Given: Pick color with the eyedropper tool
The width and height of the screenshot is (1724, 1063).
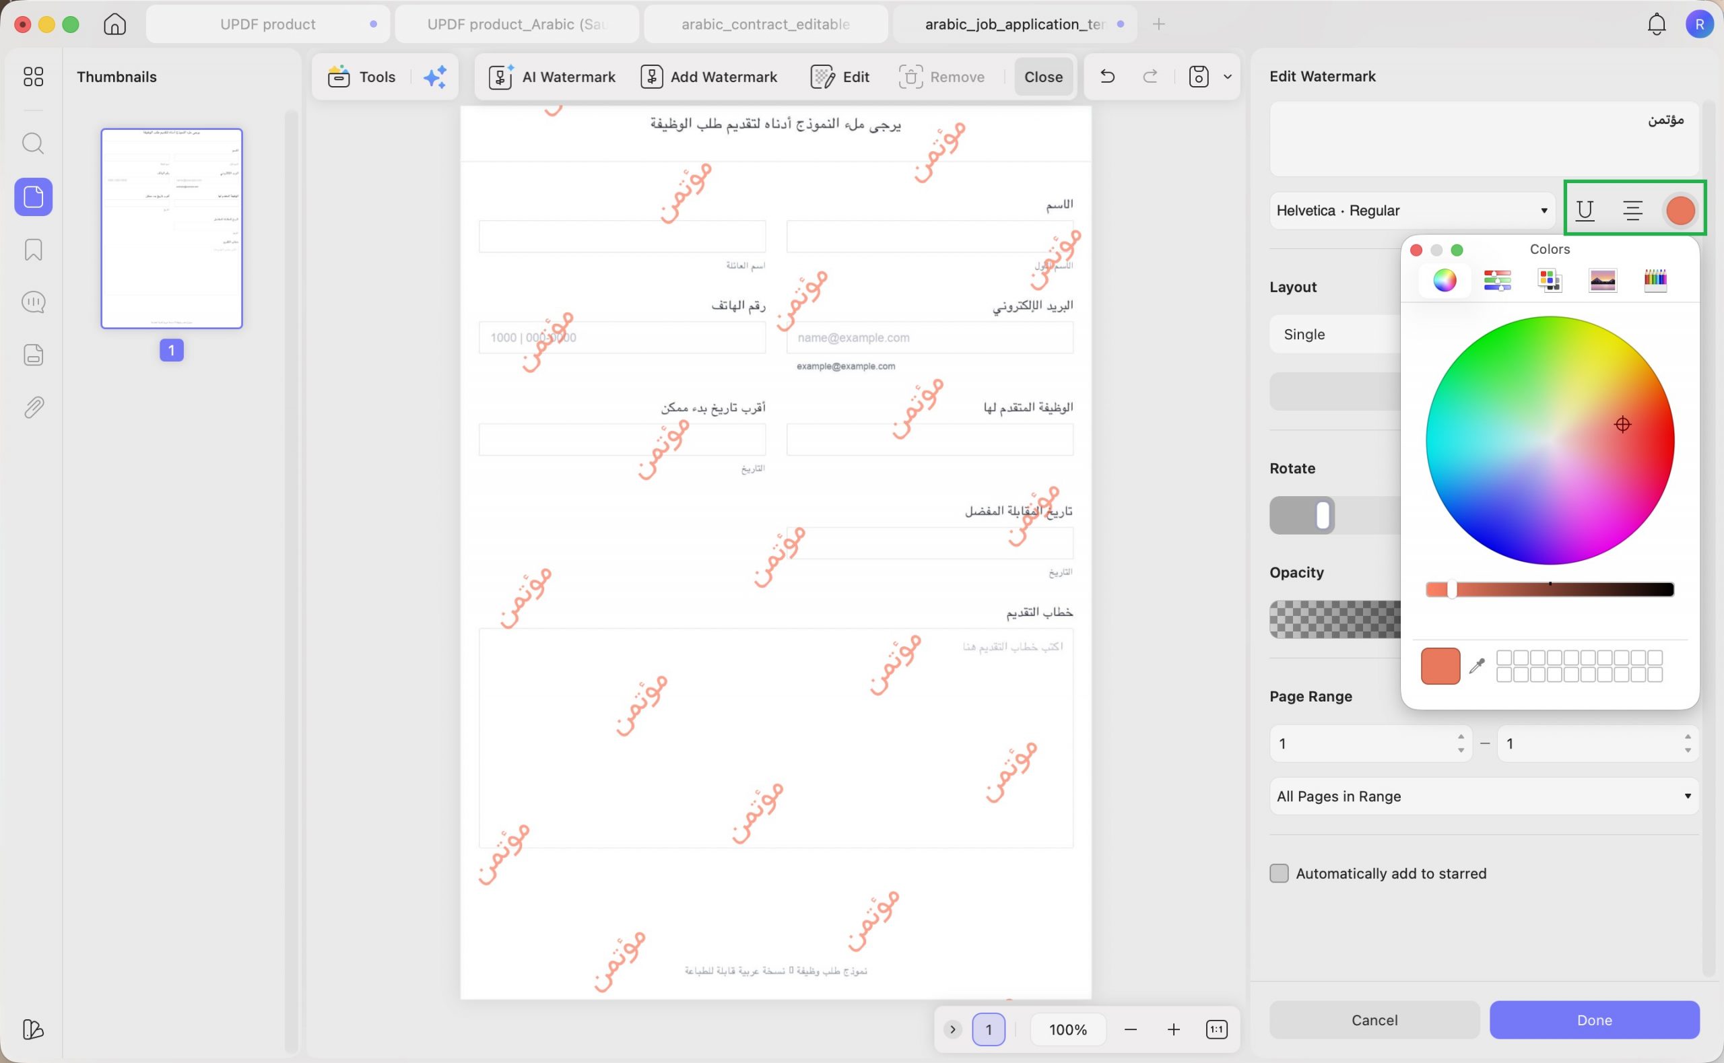Looking at the screenshot, I should coord(1476,665).
